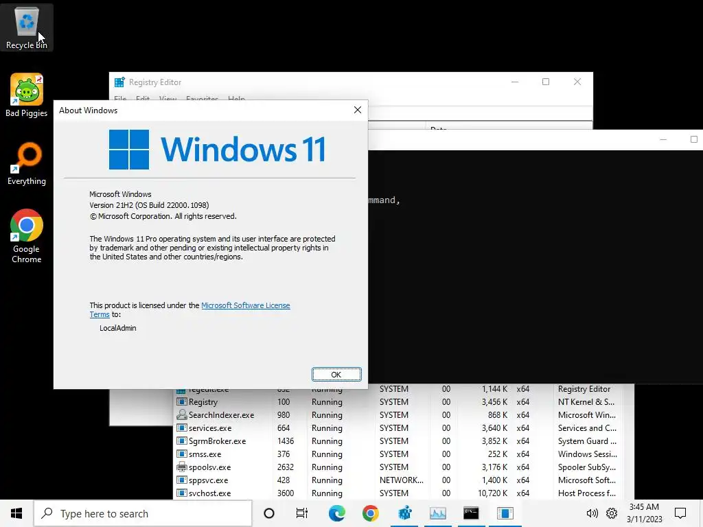This screenshot has width=703, height=527.
Task: Launch Chrome from the taskbar
Action: pyautogui.click(x=370, y=513)
